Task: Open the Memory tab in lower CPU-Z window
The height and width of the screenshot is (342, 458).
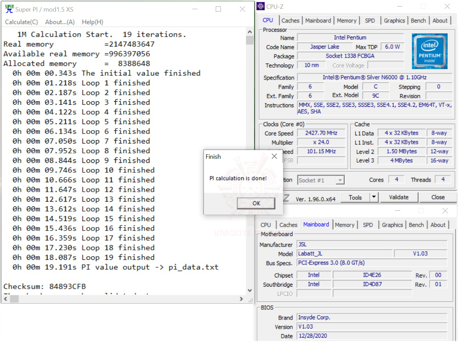Action: [345, 225]
